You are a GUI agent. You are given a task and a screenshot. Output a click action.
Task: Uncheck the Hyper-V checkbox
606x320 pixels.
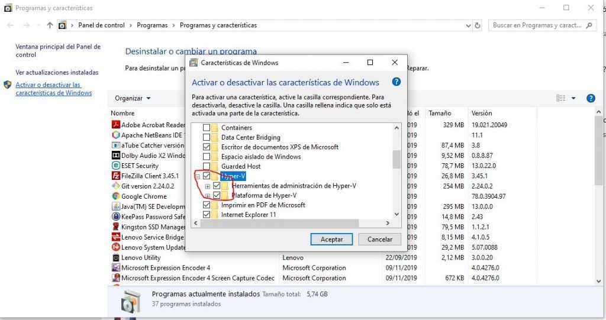click(x=207, y=176)
